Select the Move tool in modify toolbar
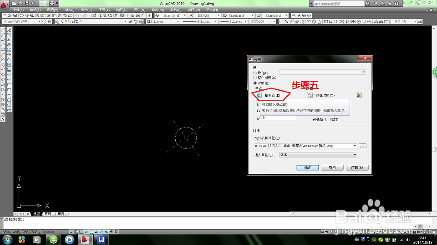Image resolution: width=437 pixels, height=245 pixels. (x=9, y=55)
